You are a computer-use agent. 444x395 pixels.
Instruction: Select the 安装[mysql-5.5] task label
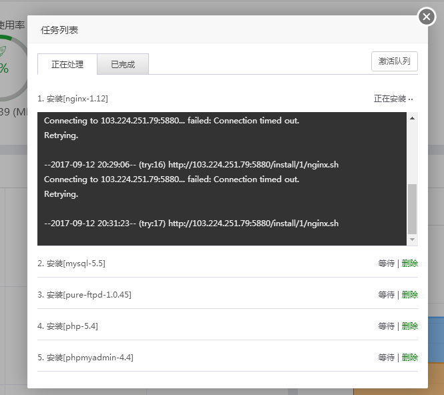tap(71, 264)
